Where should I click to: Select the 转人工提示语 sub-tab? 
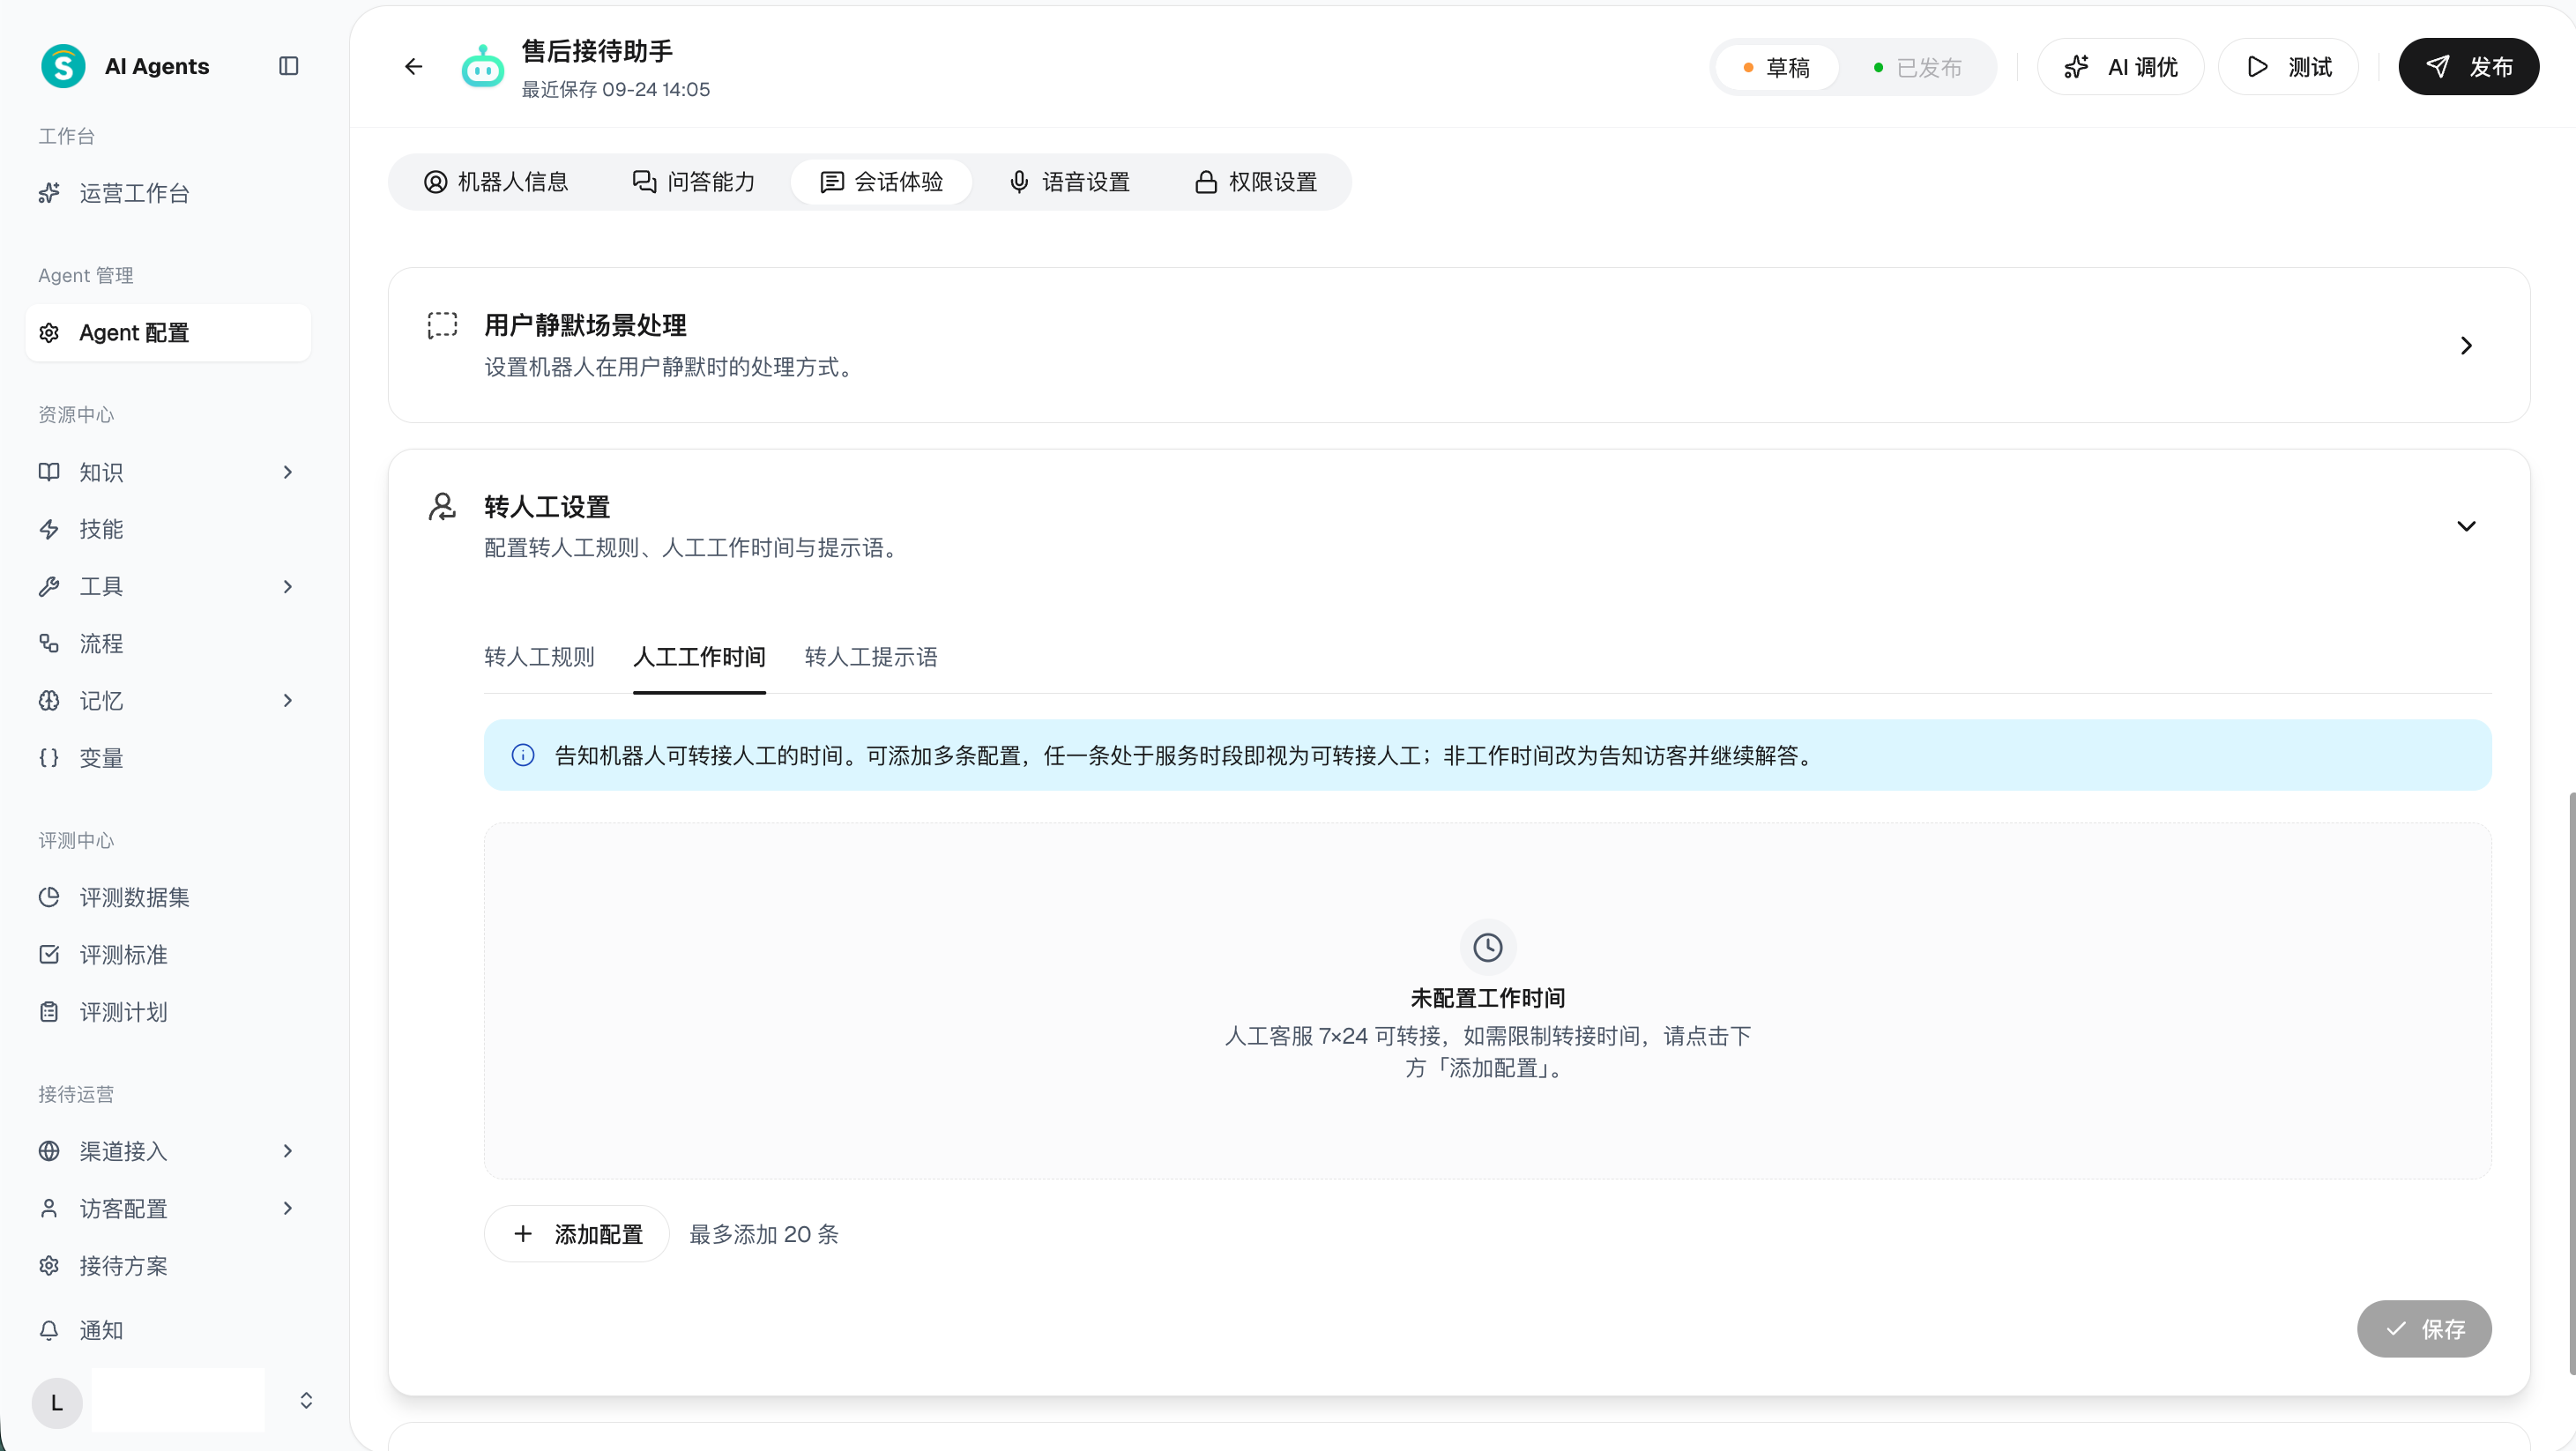(871, 657)
